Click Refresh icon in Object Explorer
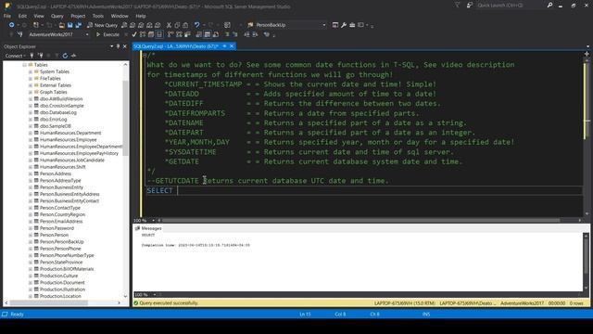The image size is (593, 334). [65, 56]
